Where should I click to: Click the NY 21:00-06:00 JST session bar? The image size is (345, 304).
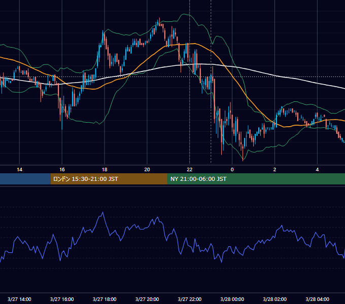point(256,179)
